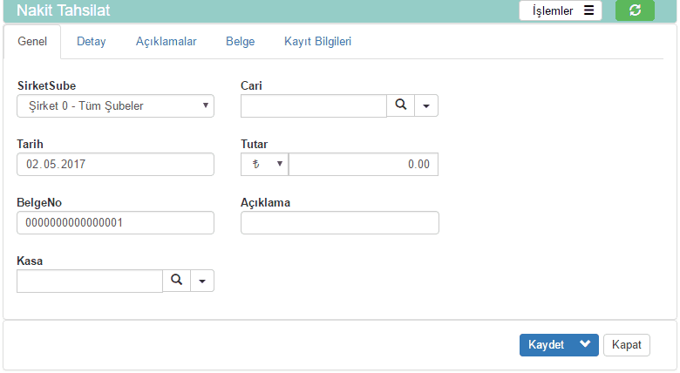The height and width of the screenshot is (373, 680).
Task: Click into the Tutar amount field
Action: (364, 164)
